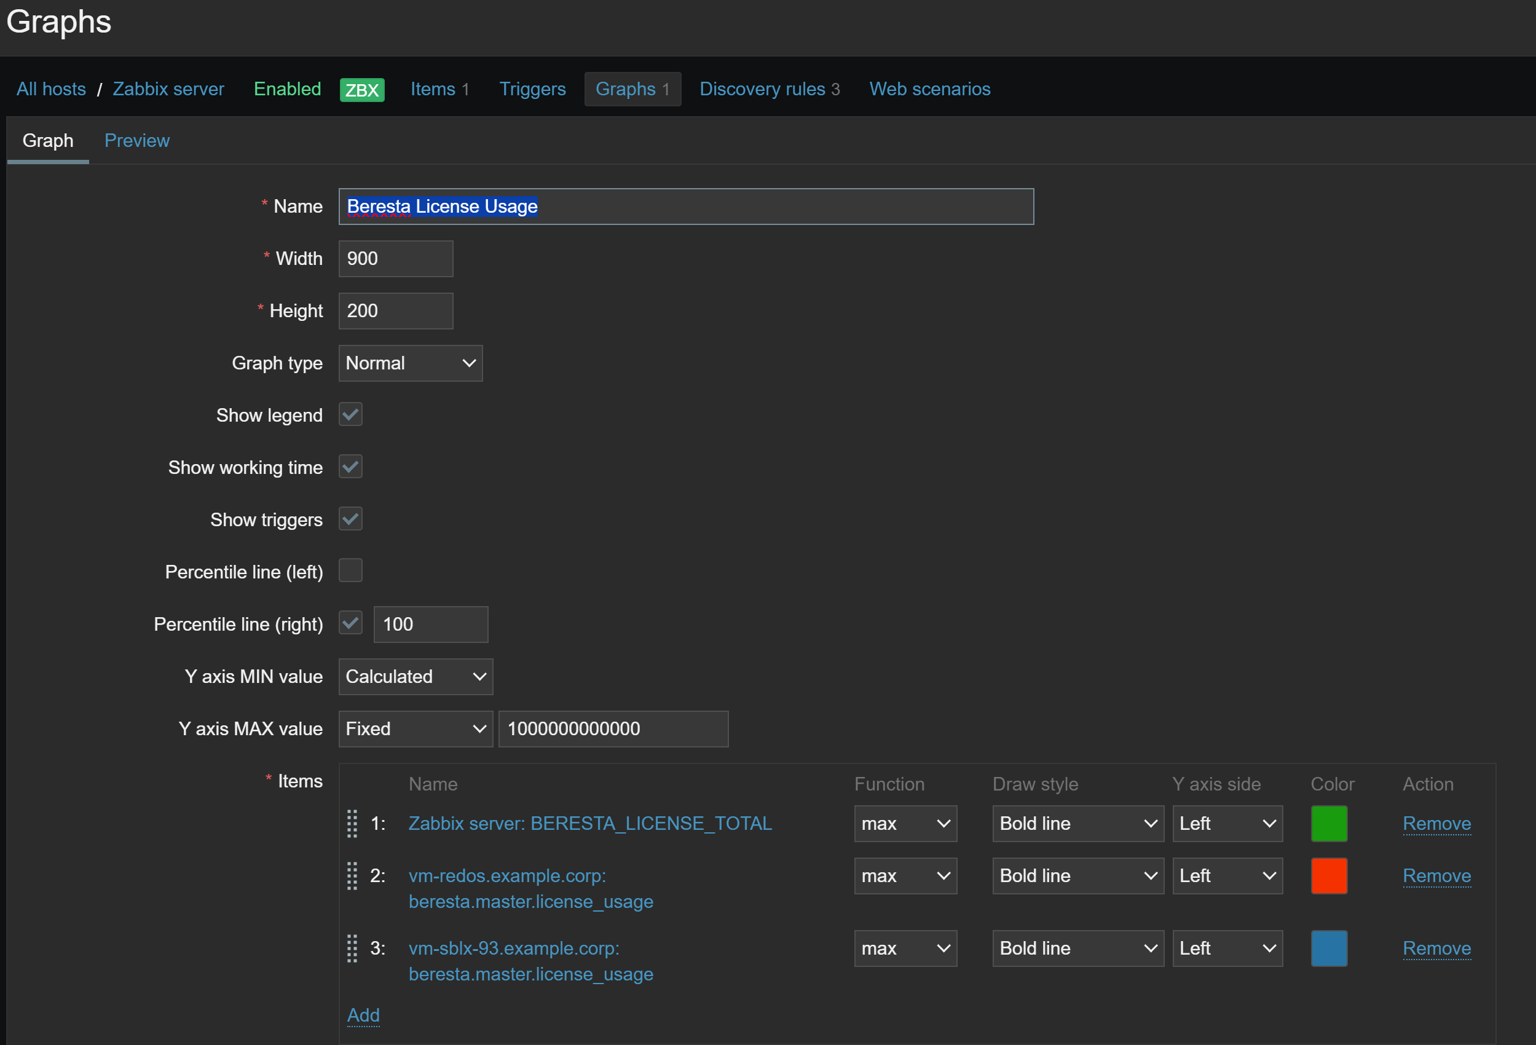Grab drag handle of item row 1

click(352, 824)
